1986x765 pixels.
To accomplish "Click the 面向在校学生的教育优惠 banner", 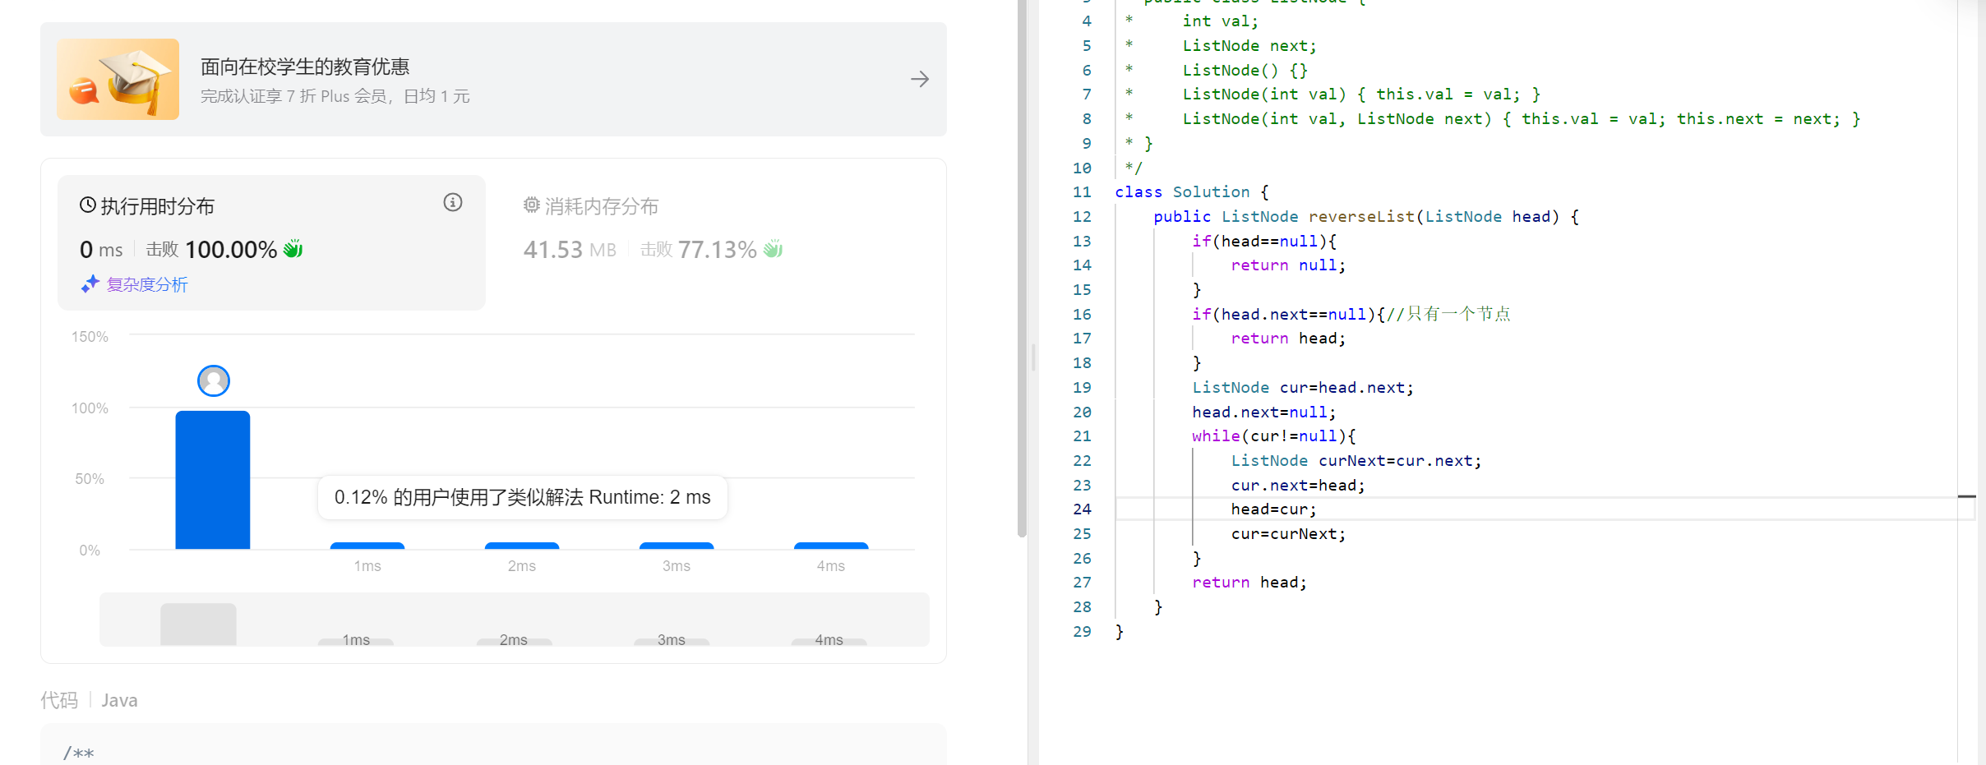I will [x=305, y=66].
